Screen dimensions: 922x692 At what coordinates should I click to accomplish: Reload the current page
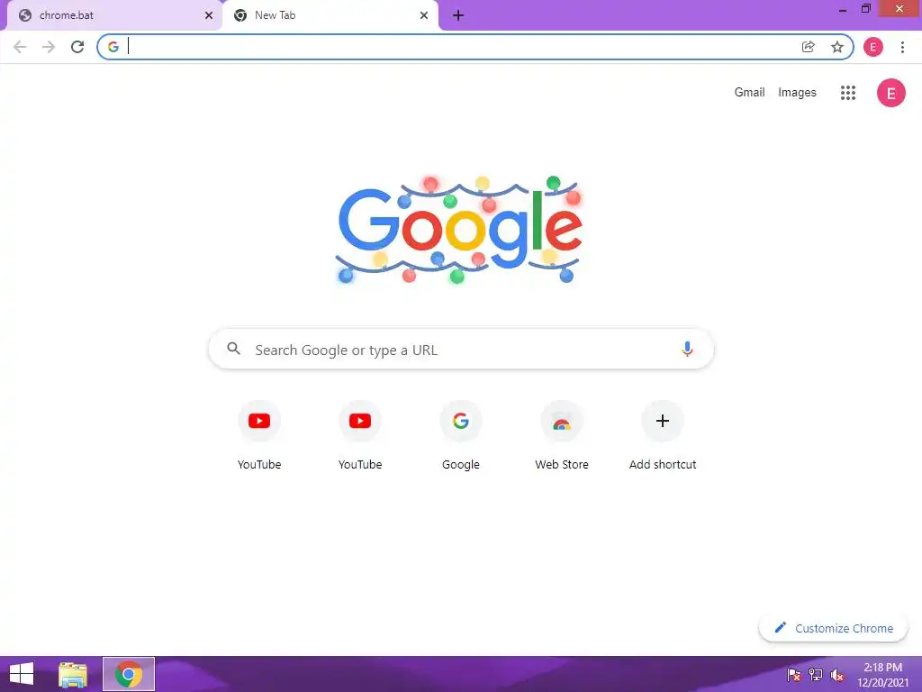pyautogui.click(x=77, y=47)
